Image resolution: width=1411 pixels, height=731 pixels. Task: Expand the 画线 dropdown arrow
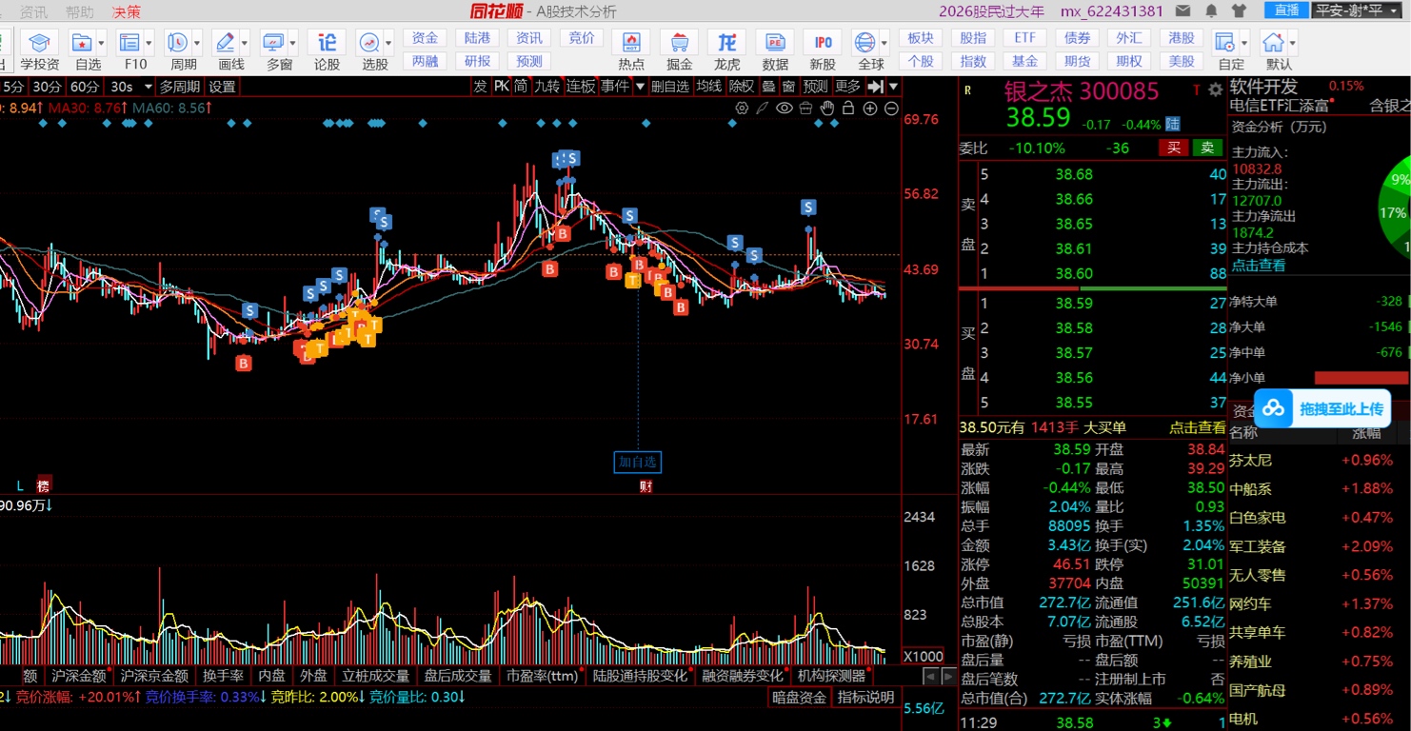click(x=245, y=43)
